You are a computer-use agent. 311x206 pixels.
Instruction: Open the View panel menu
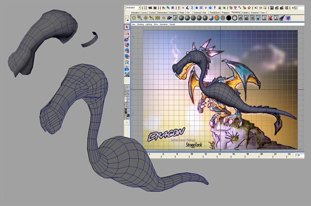133,24
